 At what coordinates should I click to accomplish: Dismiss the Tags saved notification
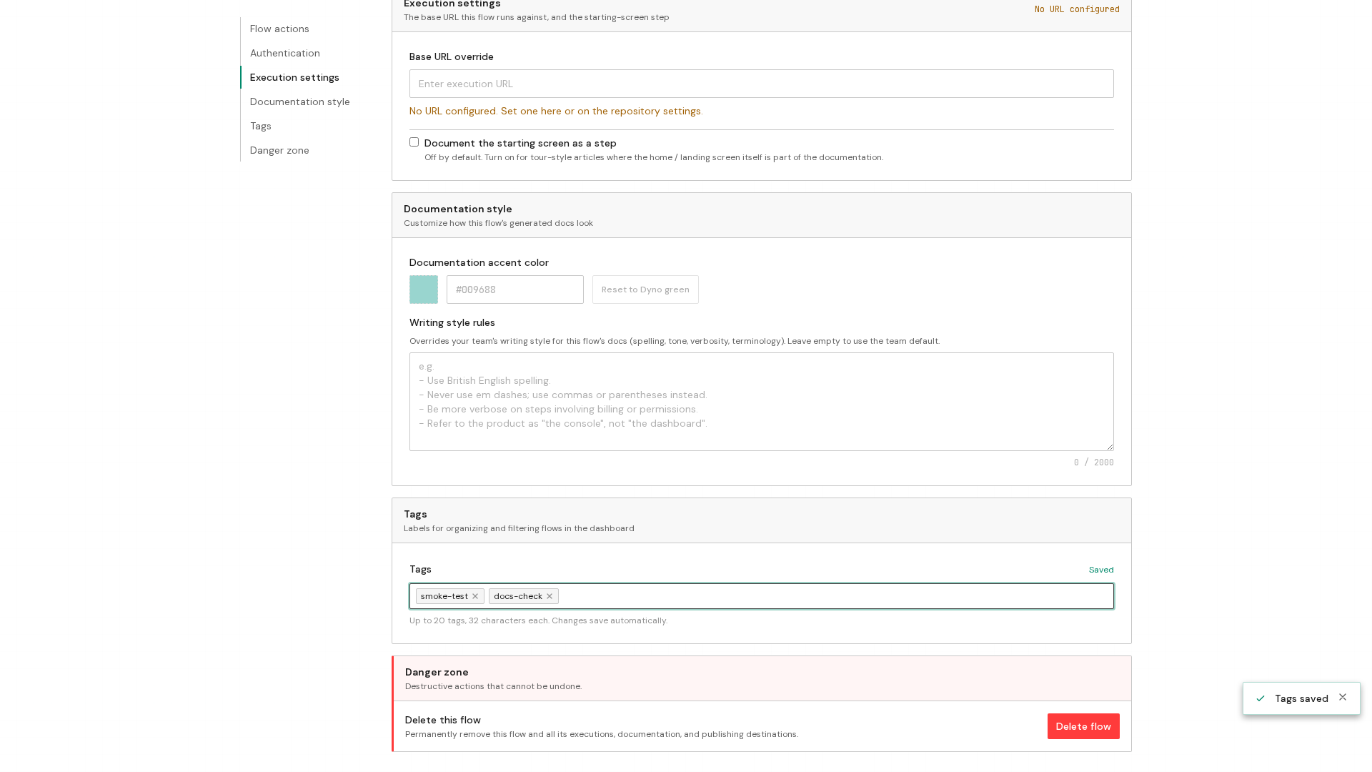[1343, 698]
